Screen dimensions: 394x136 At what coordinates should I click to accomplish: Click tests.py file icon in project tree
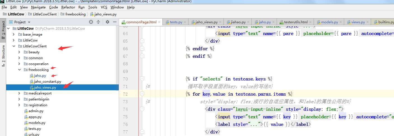[x=26, y=129]
